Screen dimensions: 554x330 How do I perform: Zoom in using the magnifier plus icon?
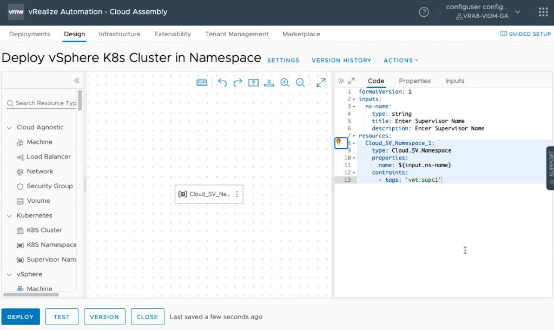[x=285, y=82]
